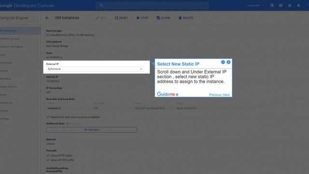
Task: Click the Compute Engine heading
Action: coord(14,18)
